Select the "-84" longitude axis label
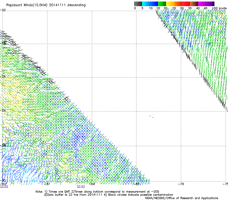The width and height of the screenshot is (228, 200). (x=92, y=184)
